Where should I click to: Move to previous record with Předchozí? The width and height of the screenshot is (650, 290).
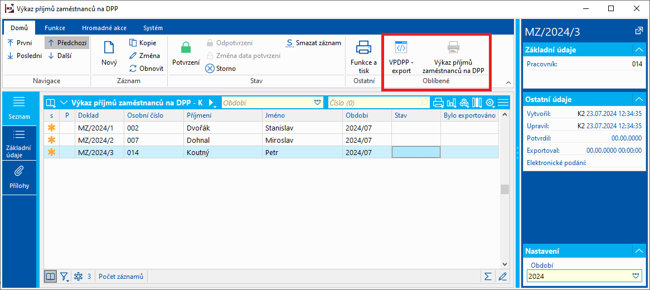[x=67, y=43]
